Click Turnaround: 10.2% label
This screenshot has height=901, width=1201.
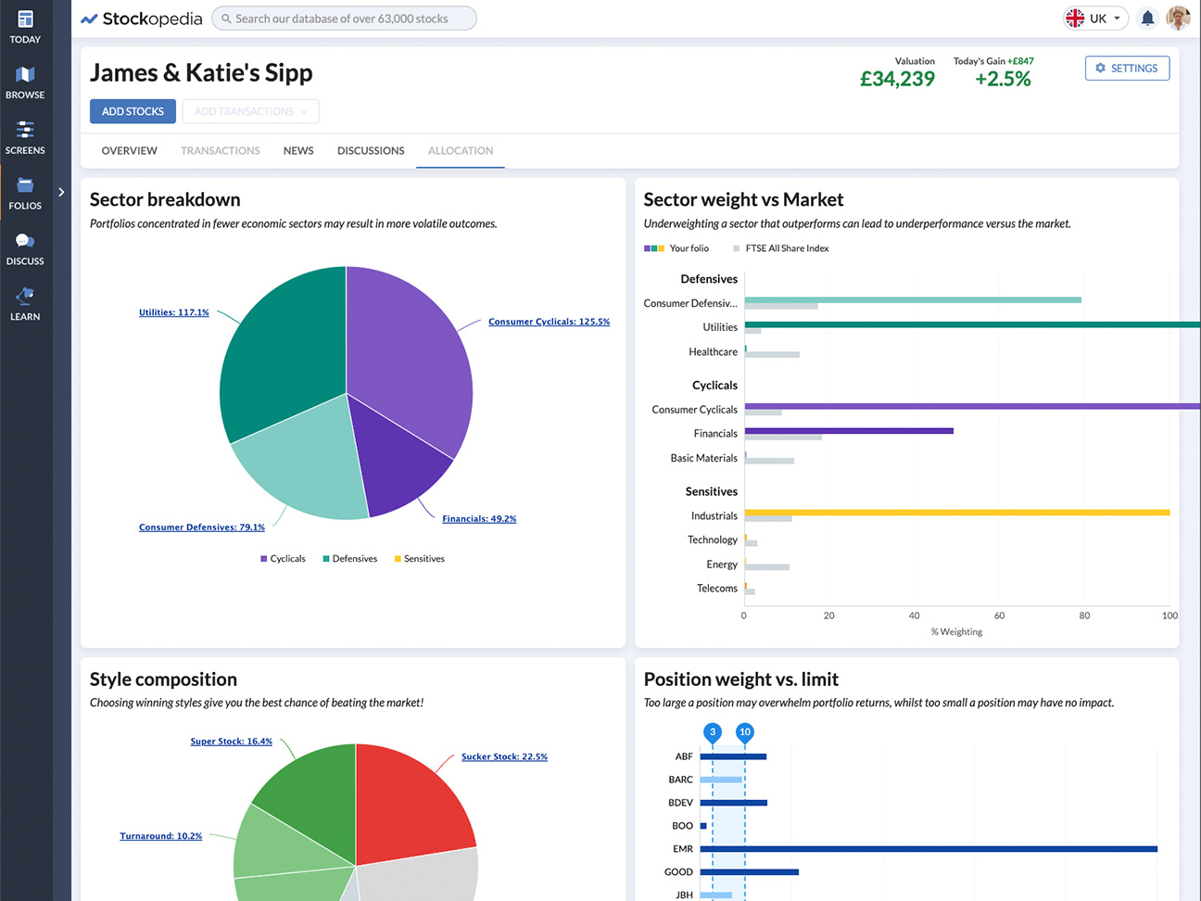point(161,835)
